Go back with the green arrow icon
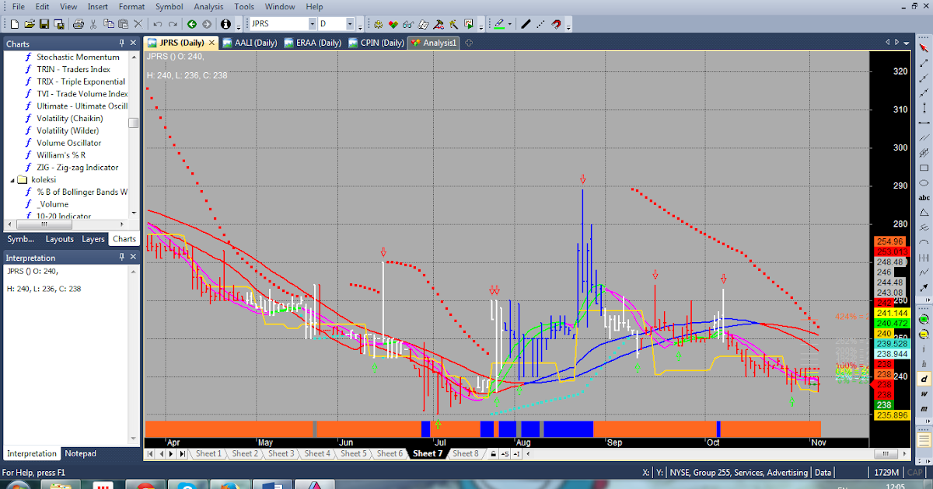This screenshot has height=489, width=933. tap(192, 24)
